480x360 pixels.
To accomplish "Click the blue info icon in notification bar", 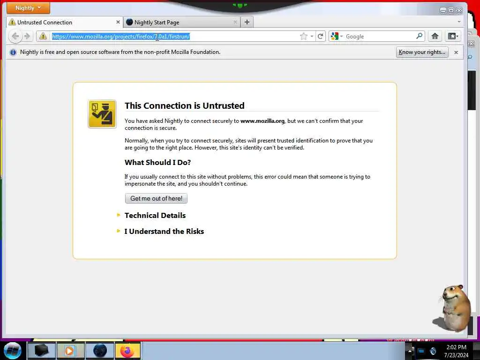I will coord(13,52).
